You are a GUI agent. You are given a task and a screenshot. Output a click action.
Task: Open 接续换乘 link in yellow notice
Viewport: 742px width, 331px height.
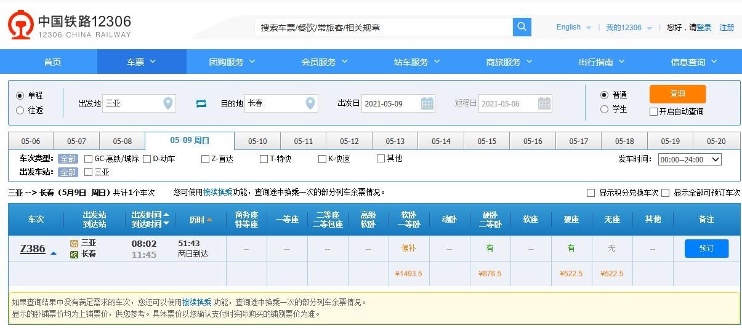click(x=196, y=302)
